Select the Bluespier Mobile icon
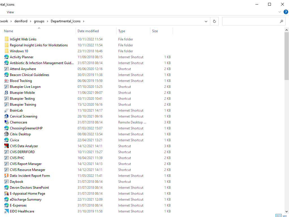The height and width of the screenshot is (217, 289). click(x=6, y=93)
